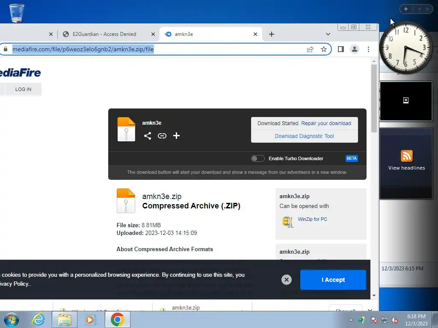This screenshot has height=328, width=438.
Task: Click the Action Center flag icon
Action: 374,320
